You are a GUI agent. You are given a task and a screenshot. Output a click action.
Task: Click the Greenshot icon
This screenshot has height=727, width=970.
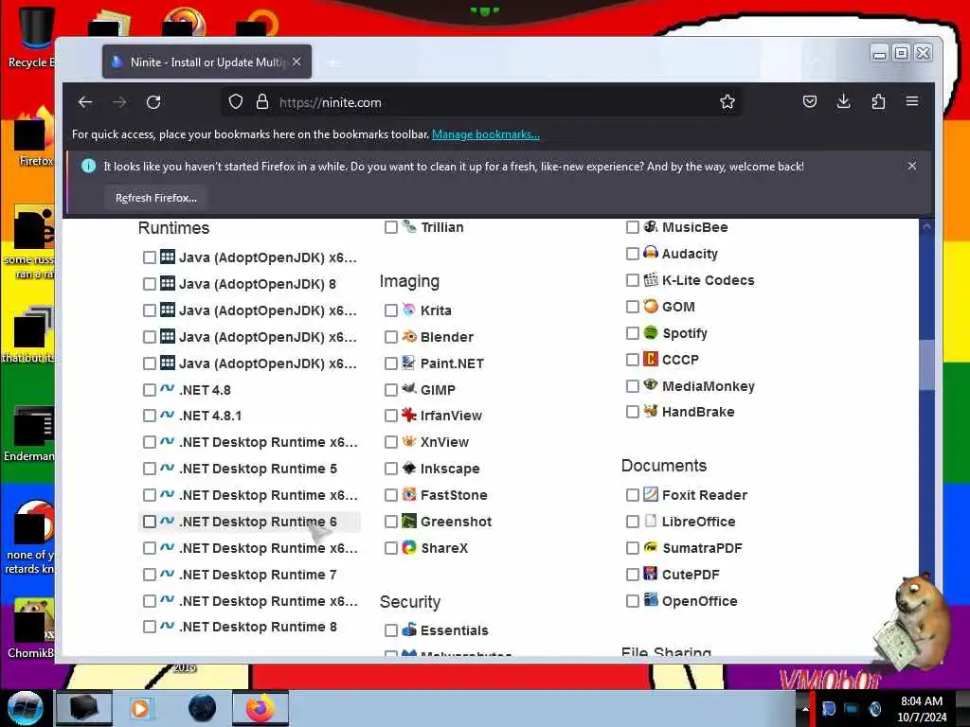(x=409, y=522)
